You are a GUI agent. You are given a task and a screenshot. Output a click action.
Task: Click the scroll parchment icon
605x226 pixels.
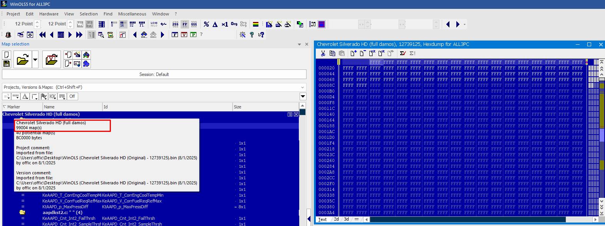111,35
